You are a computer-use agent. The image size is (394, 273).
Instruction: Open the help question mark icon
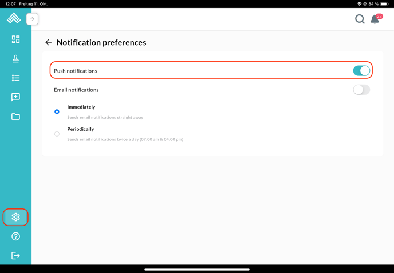[15, 236]
